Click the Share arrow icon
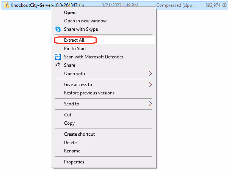 (58, 65)
